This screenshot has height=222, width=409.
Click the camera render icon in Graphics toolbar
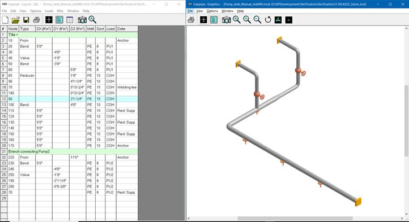(x=226, y=20)
